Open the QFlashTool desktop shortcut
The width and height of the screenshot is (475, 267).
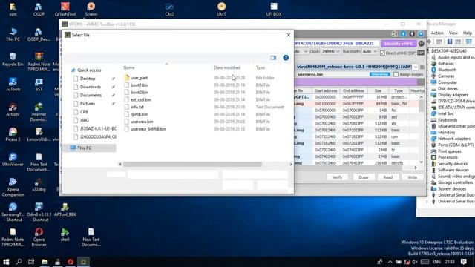click(65, 9)
